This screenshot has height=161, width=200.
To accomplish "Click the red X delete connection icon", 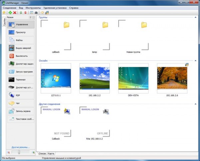I will (x=15, y=12).
